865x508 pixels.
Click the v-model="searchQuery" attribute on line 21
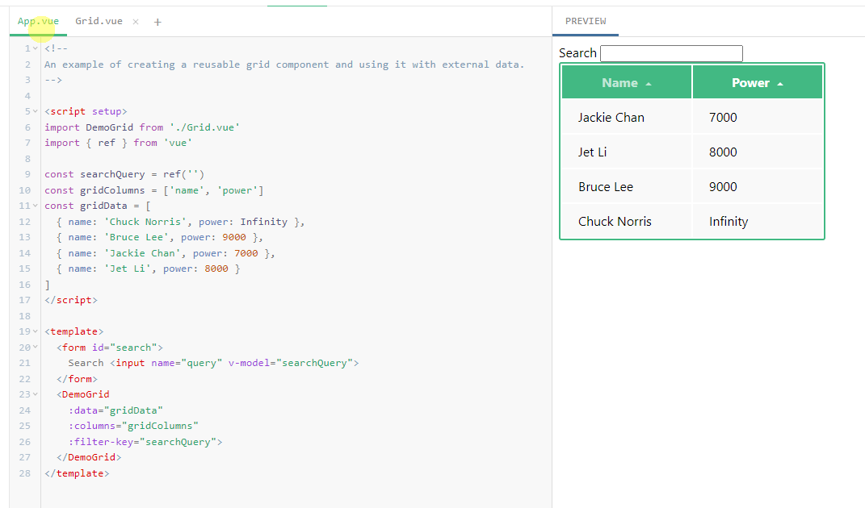(290, 363)
